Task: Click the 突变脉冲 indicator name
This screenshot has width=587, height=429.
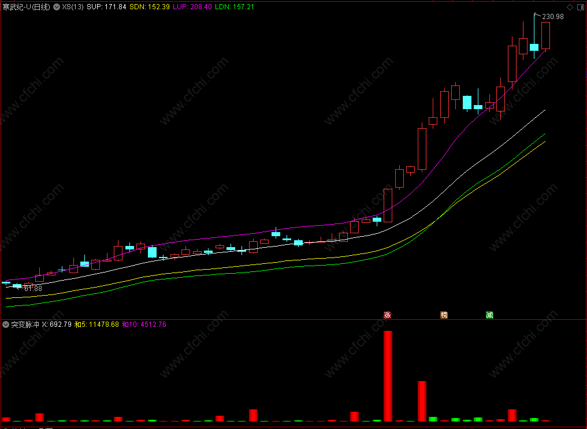Action: coord(25,324)
